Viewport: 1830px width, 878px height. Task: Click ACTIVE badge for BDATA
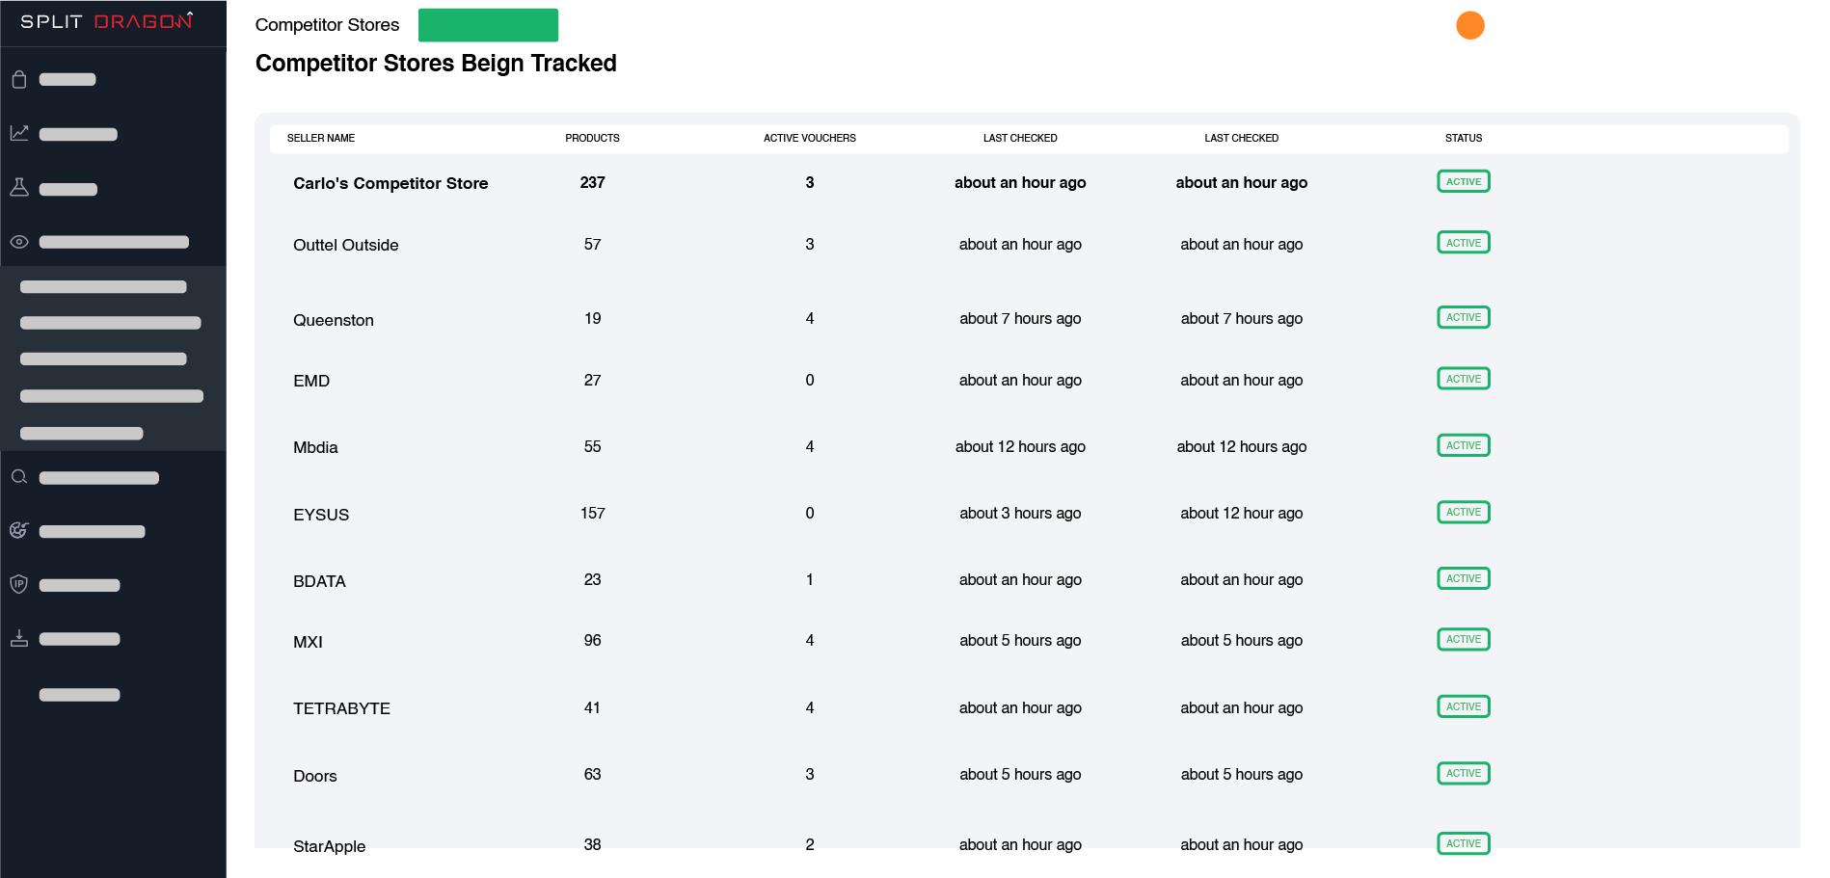tap(1464, 578)
